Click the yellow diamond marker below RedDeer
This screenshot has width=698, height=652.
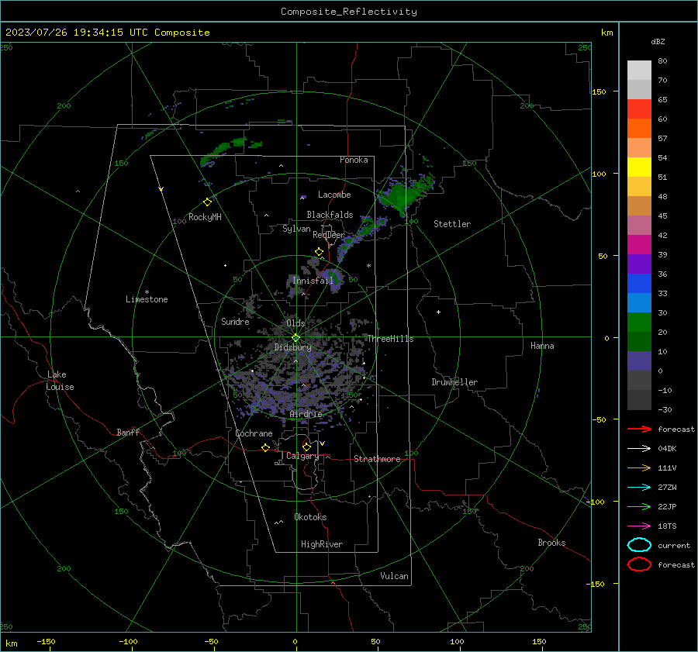click(319, 252)
